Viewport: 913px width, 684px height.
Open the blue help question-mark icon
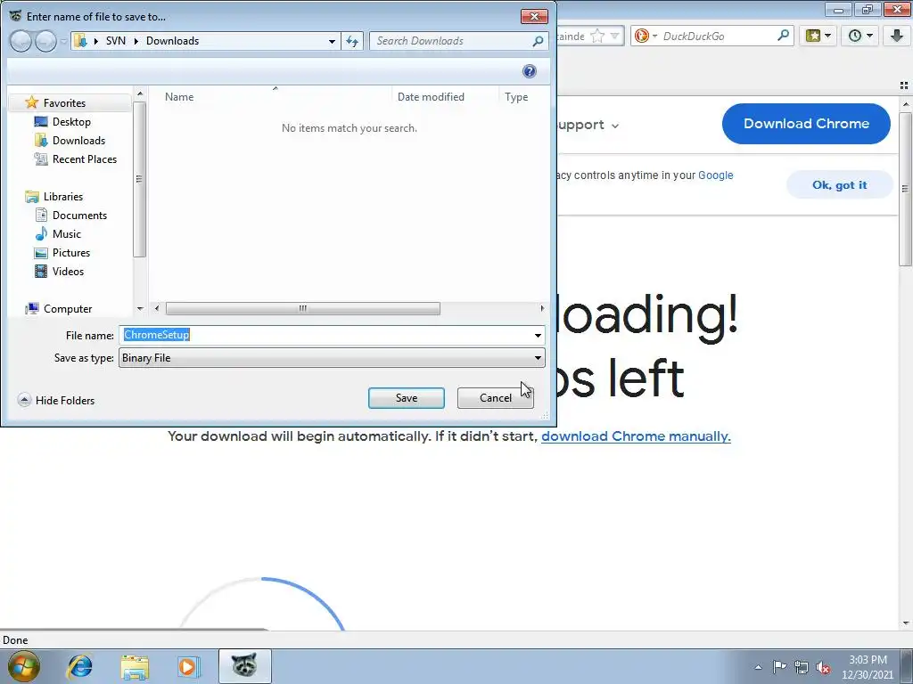(530, 71)
